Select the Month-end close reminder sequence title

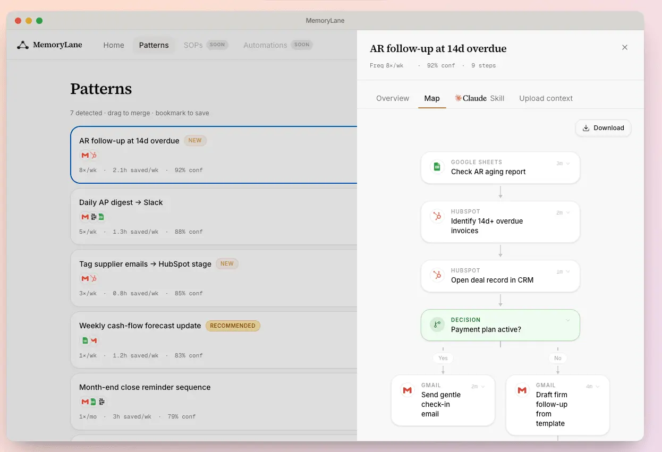point(145,387)
